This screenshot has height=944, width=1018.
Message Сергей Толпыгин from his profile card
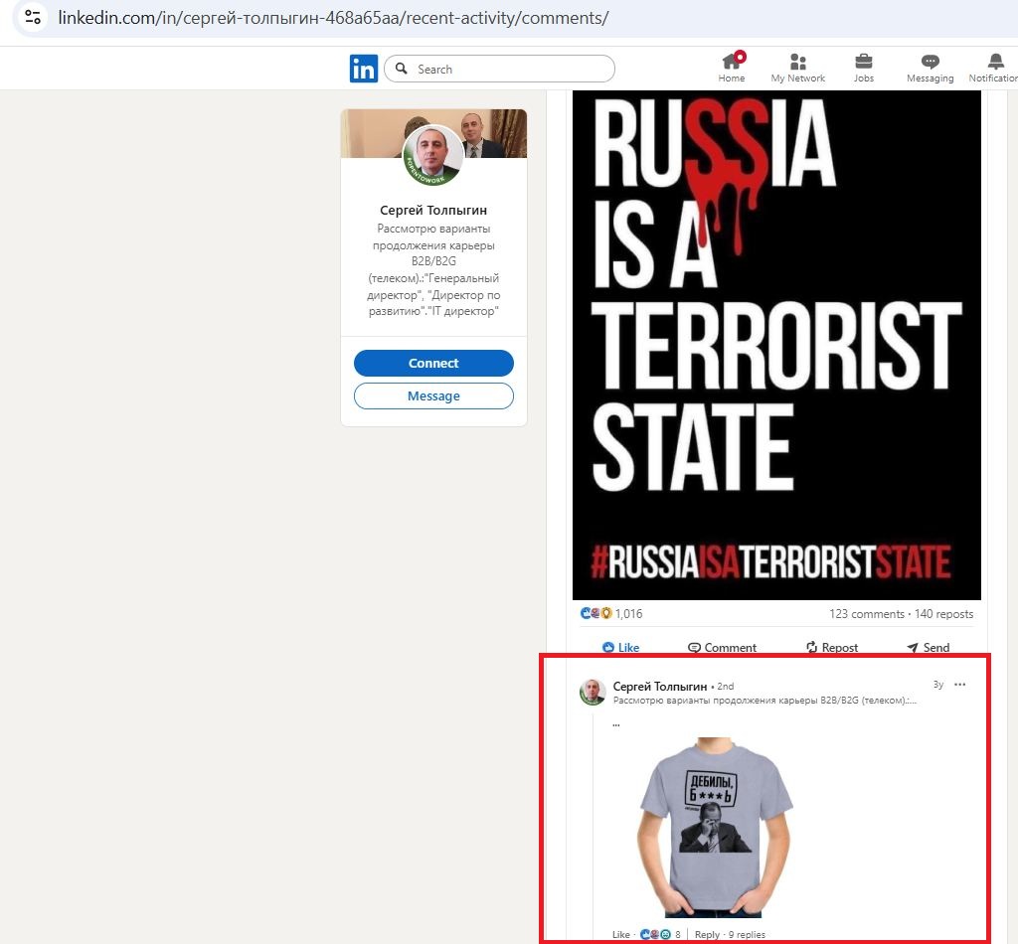(433, 395)
